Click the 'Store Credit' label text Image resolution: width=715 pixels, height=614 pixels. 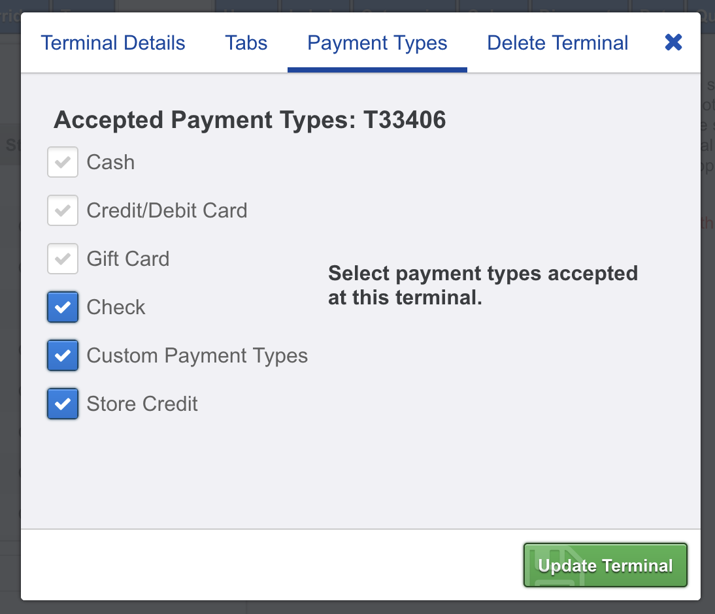(142, 404)
